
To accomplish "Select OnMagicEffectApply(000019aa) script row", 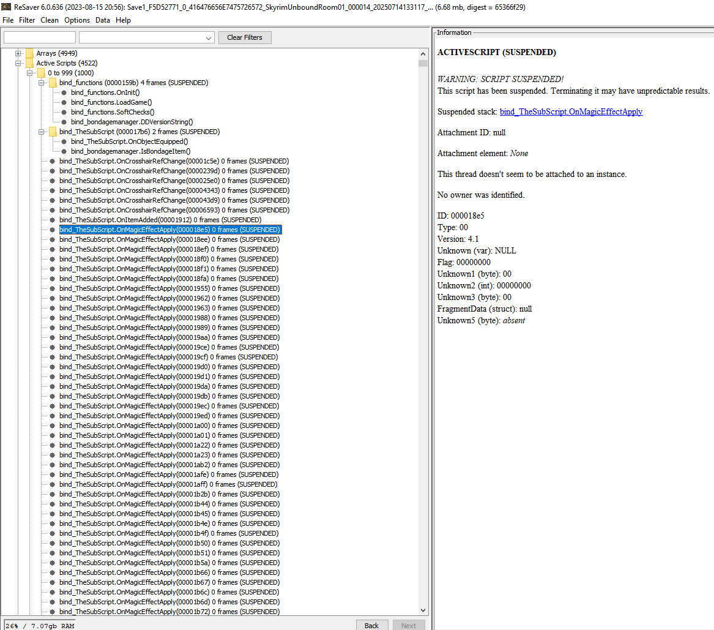I will pyautogui.click(x=169, y=337).
